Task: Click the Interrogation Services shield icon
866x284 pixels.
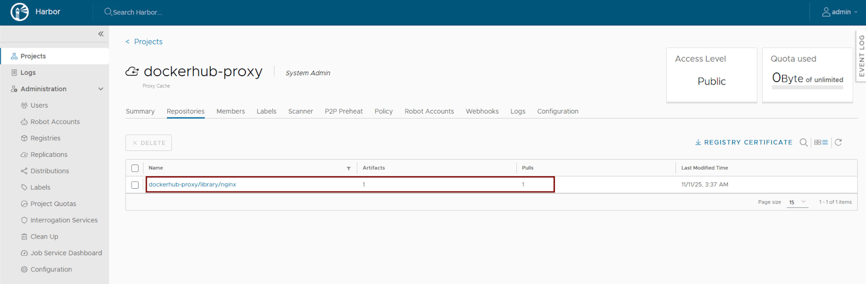Action: pos(24,220)
